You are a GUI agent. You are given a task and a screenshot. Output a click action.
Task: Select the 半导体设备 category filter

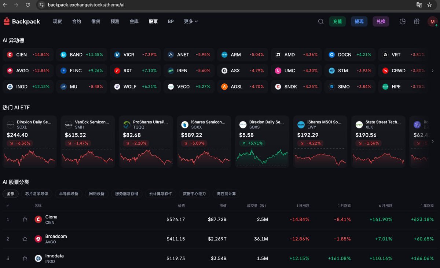(x=69, y=194)
